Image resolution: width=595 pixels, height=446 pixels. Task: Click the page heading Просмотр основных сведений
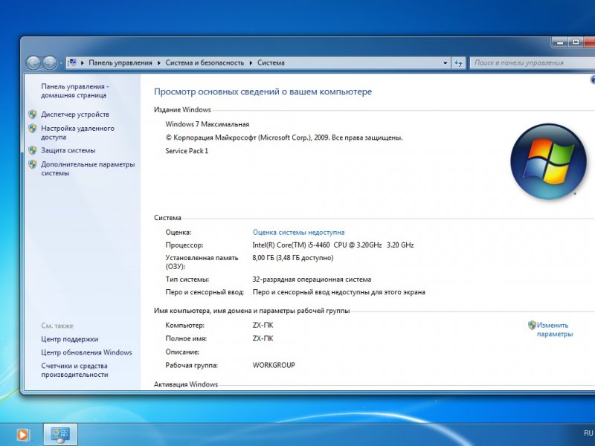[x=263, y=91]
